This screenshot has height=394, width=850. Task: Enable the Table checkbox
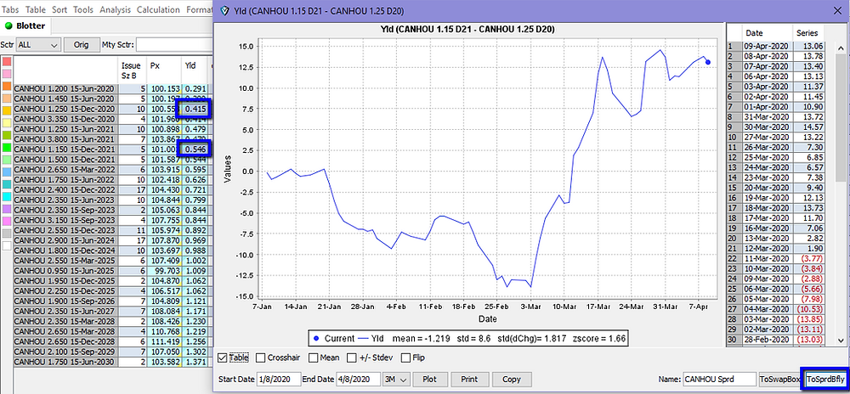[x=222, y=357]
